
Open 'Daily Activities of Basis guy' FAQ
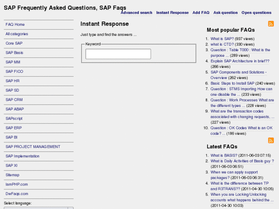point(242,161)
